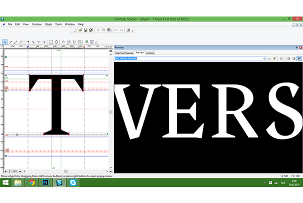Click the Cut scissors icon
This screenshot has height=203, width=303.
pyautogui.click(x=98, y=30)
